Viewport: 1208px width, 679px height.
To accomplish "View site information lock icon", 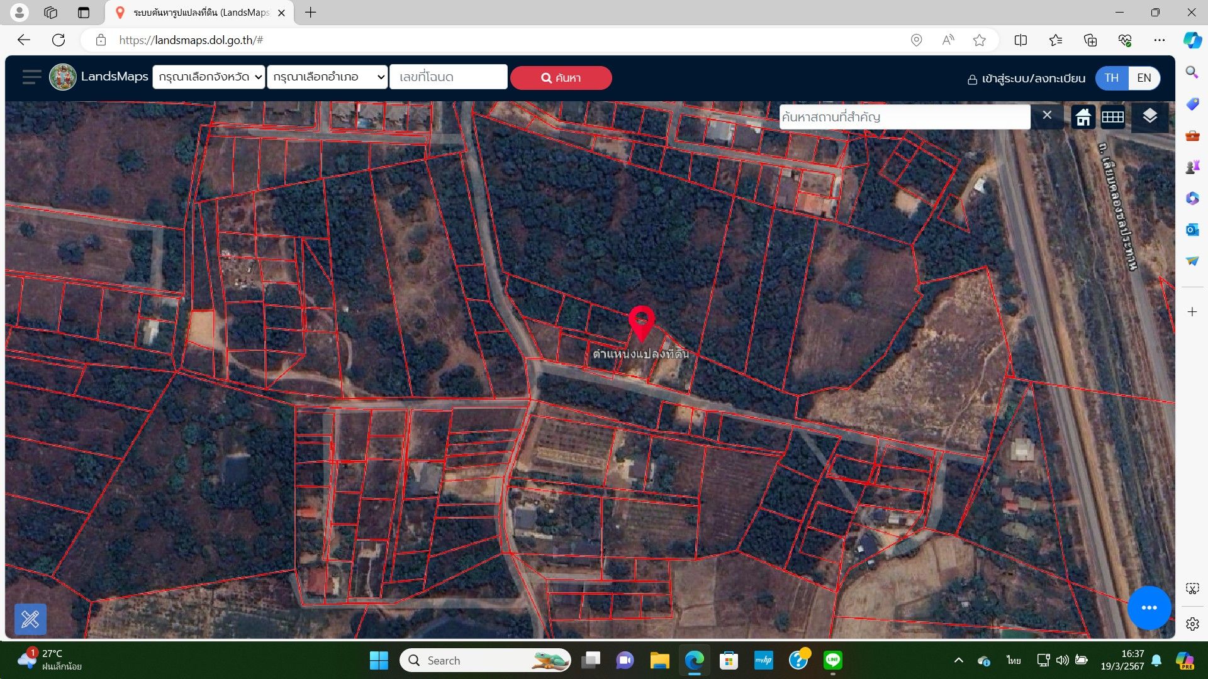I will pos(101,40).
